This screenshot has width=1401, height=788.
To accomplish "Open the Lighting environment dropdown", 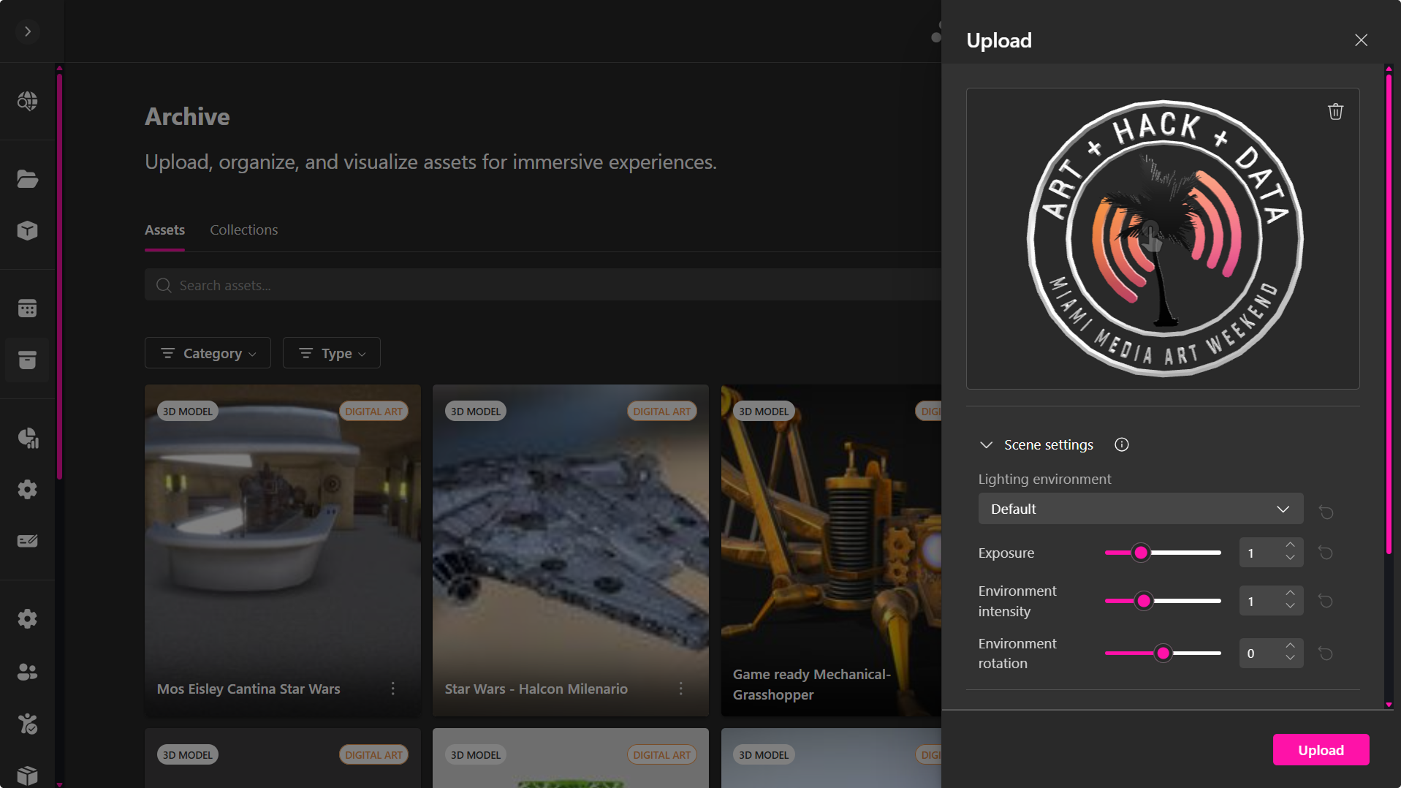I will 1140,509.
